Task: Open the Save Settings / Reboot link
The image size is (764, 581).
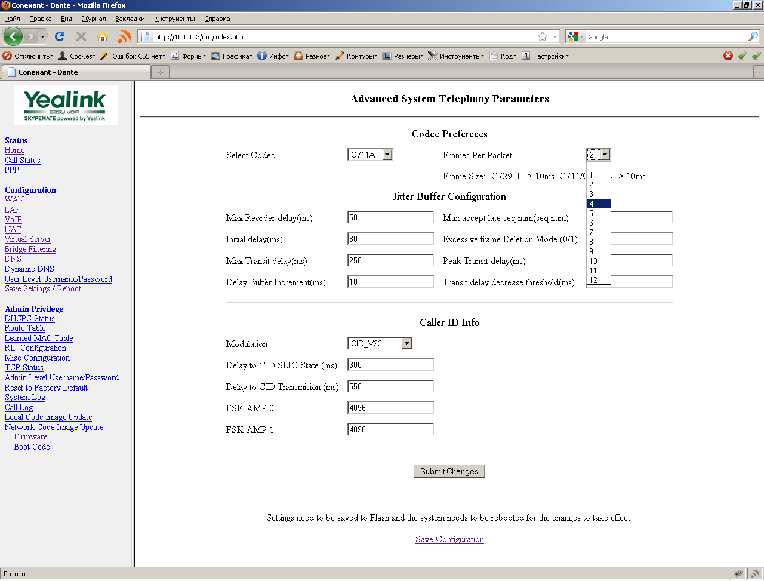Action: [43, 288]
